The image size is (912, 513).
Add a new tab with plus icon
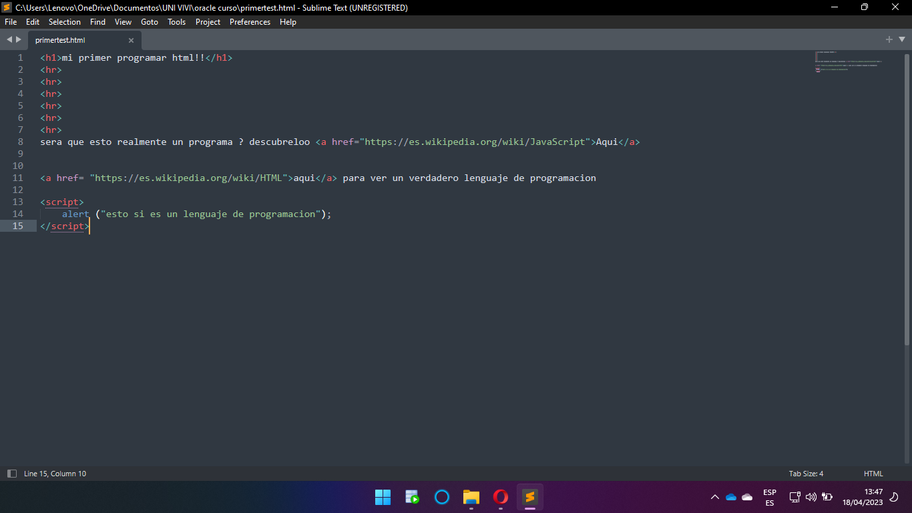coord(889,39)
